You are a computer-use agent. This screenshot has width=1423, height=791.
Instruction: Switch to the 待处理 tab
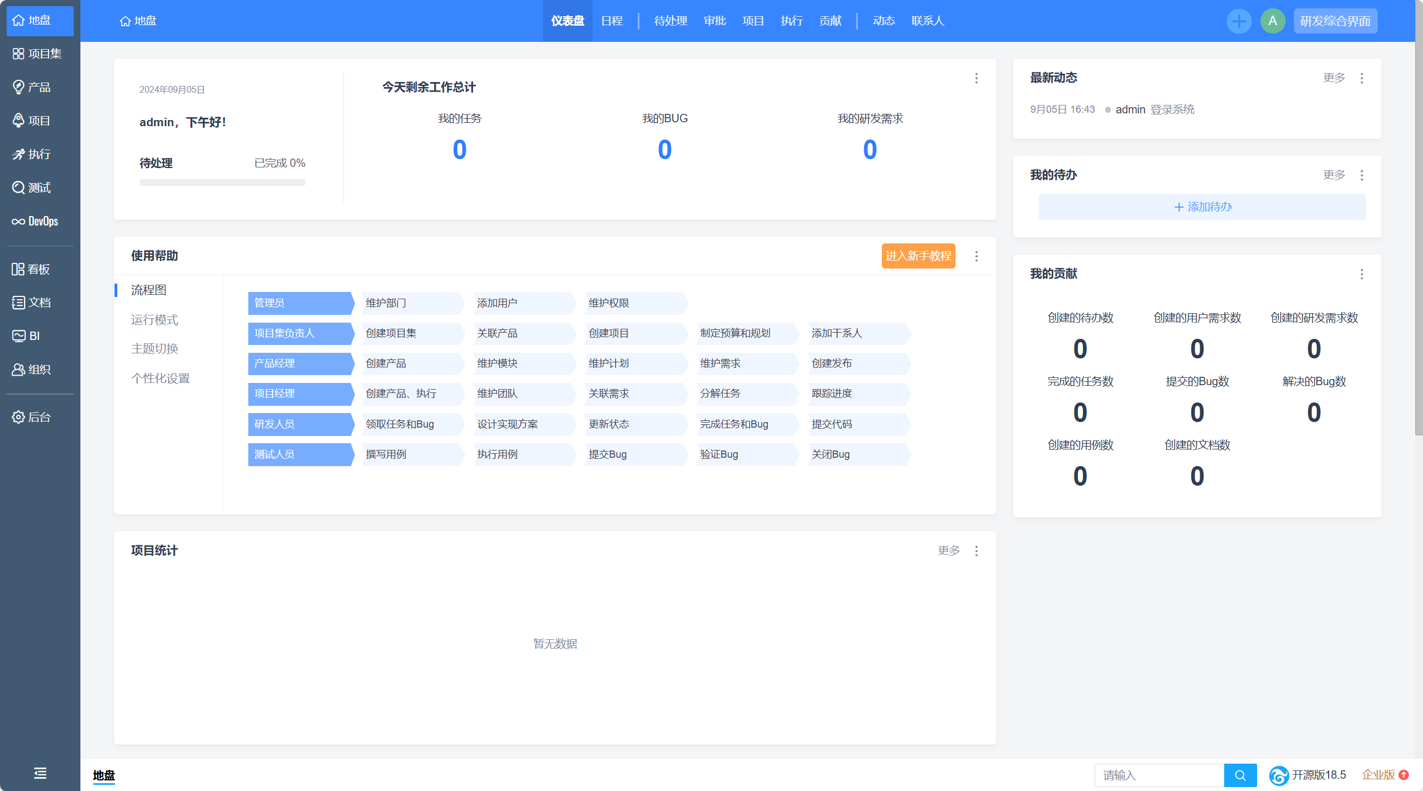click(671, 21)
